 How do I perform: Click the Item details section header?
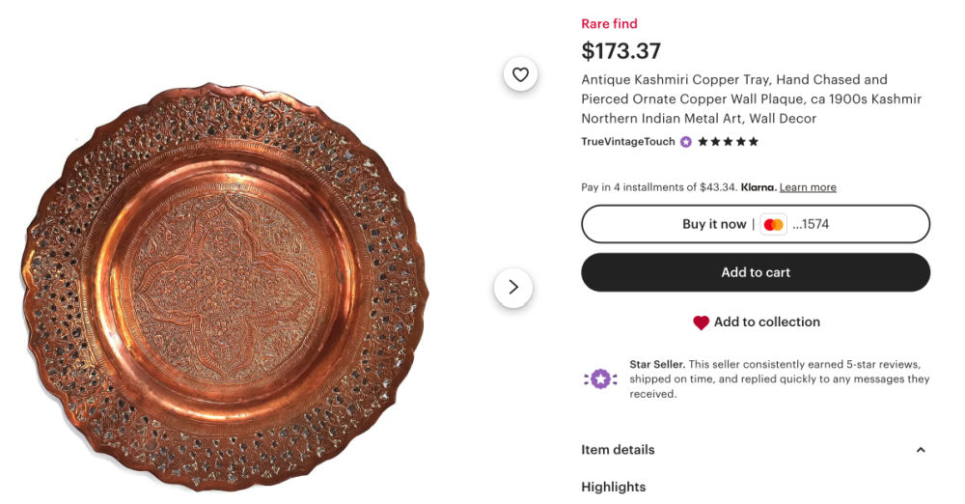618,450
